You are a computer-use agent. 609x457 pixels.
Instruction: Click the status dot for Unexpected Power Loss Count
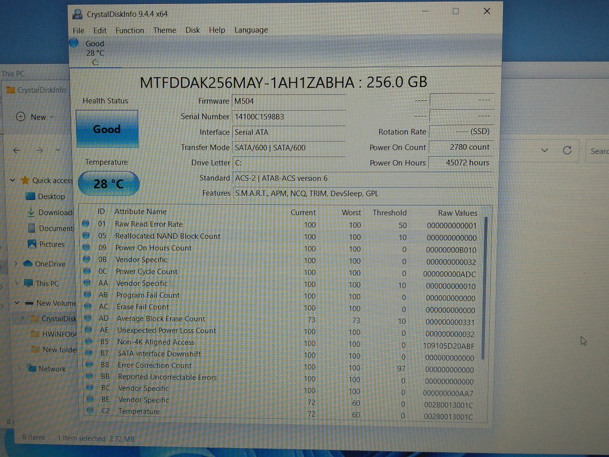coord(88,329)
